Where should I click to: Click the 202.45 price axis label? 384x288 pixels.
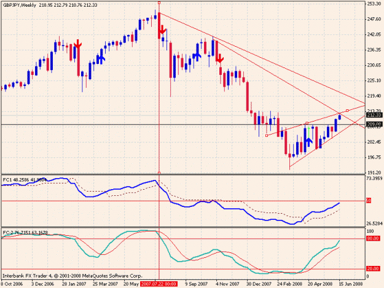[x=374, y=142]
